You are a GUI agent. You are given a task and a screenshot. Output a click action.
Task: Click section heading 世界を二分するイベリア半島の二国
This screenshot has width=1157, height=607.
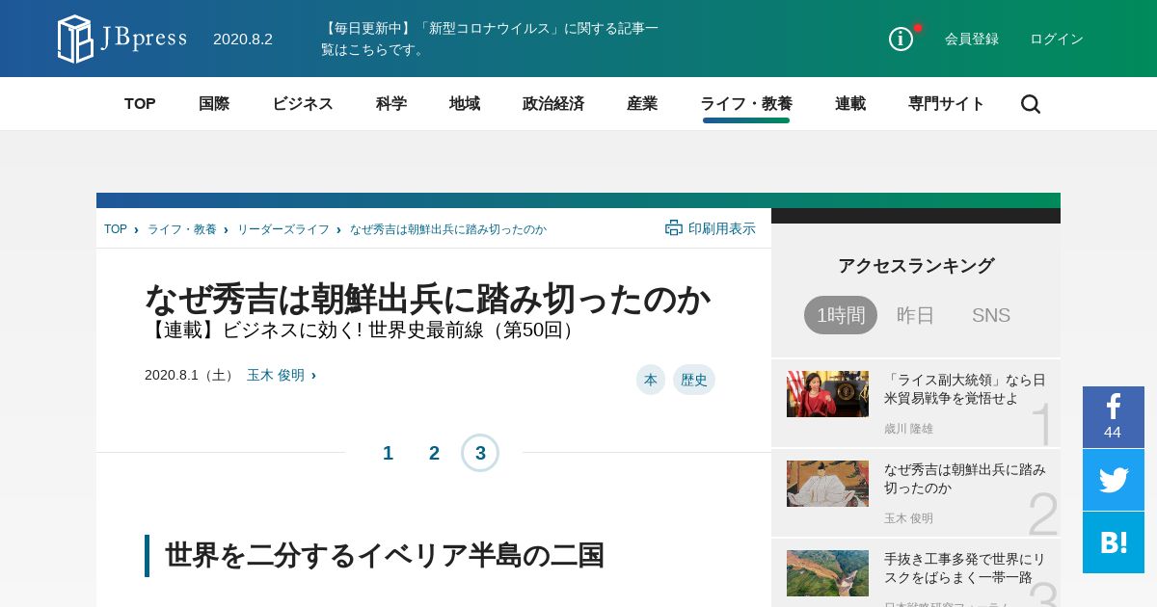click(385, 556)
